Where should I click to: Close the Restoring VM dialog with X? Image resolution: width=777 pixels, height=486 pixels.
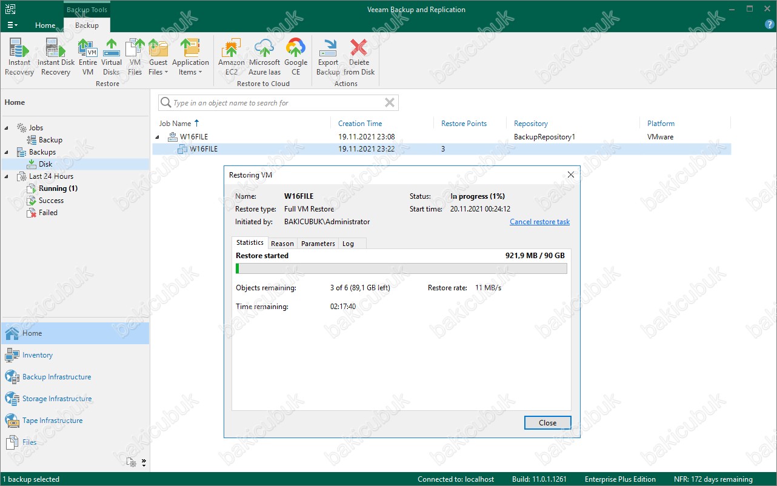(x=570, y=175)
